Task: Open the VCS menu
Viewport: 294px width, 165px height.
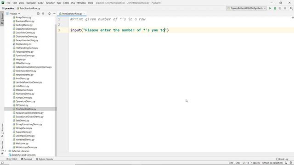Action: pos(73,3)
